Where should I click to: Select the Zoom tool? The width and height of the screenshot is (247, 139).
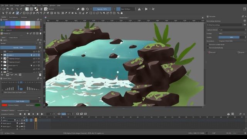pyautogui.click(x=118, y=13)
